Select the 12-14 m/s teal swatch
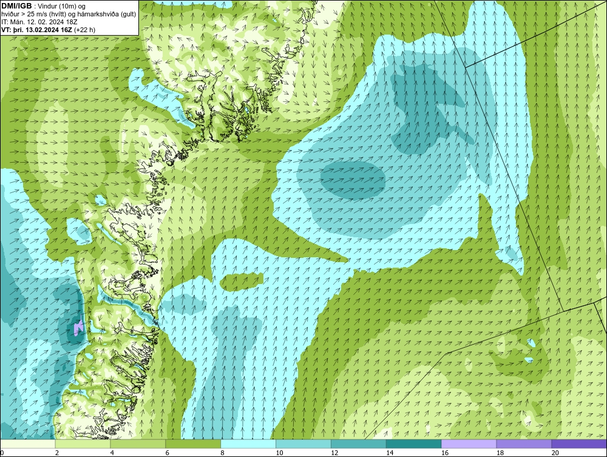The image size is (607, 457). click(x=359, y=444)
